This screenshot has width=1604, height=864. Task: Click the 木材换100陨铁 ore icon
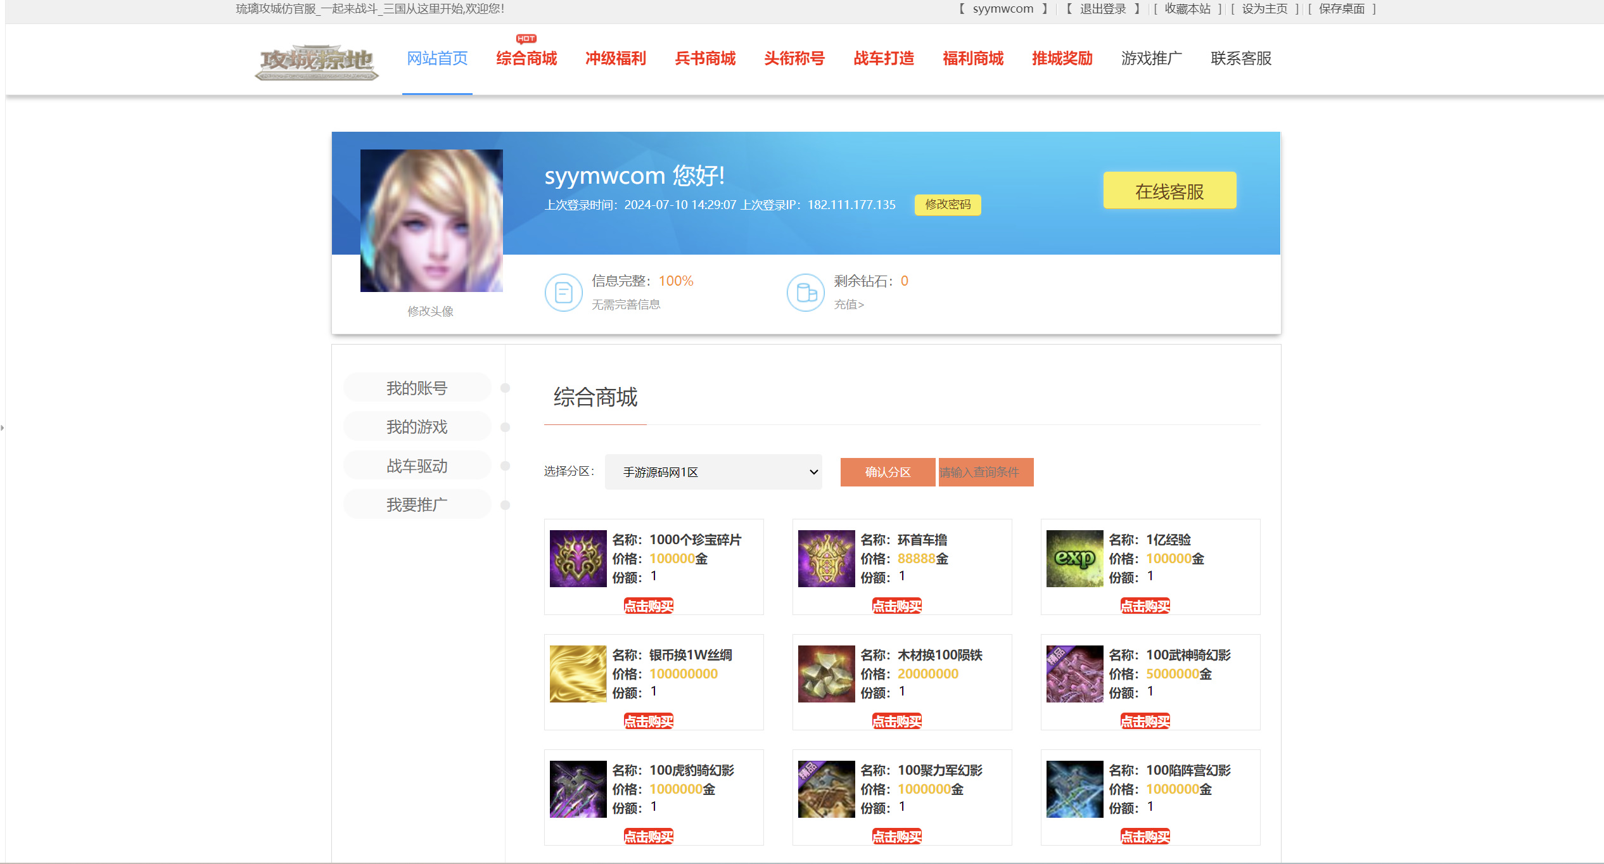826,674
